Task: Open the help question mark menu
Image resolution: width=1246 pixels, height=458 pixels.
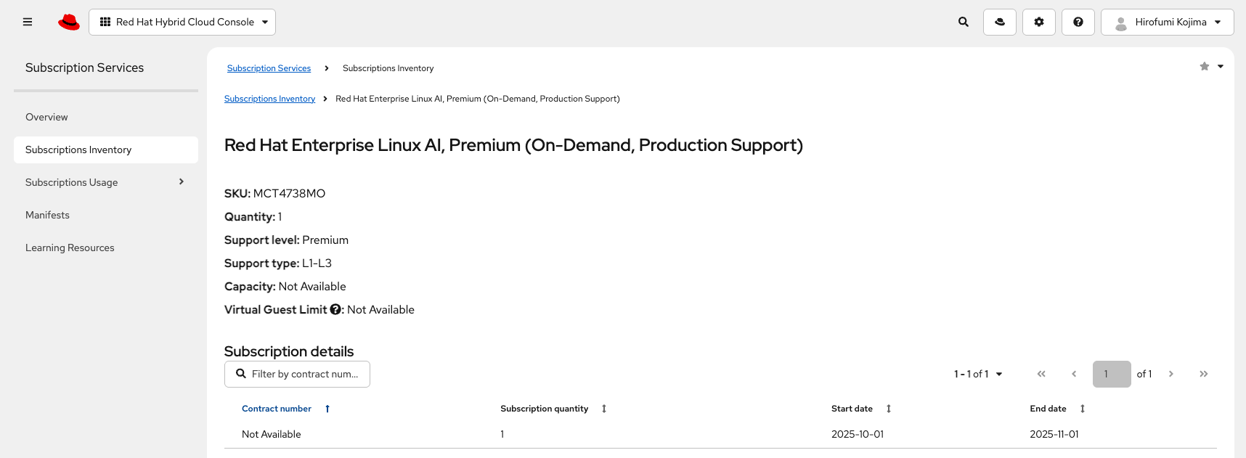Action: click(x=1078, y=22)
